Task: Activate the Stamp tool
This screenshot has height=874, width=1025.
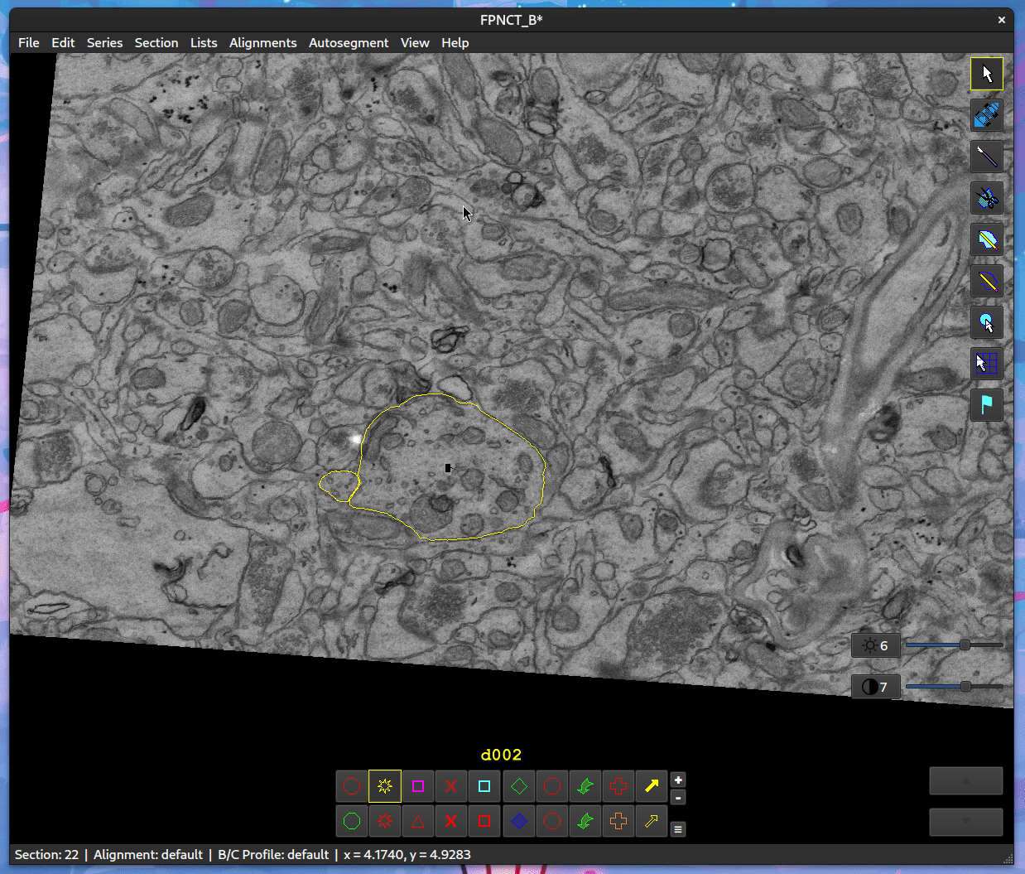Action: [x=986, y=322]
